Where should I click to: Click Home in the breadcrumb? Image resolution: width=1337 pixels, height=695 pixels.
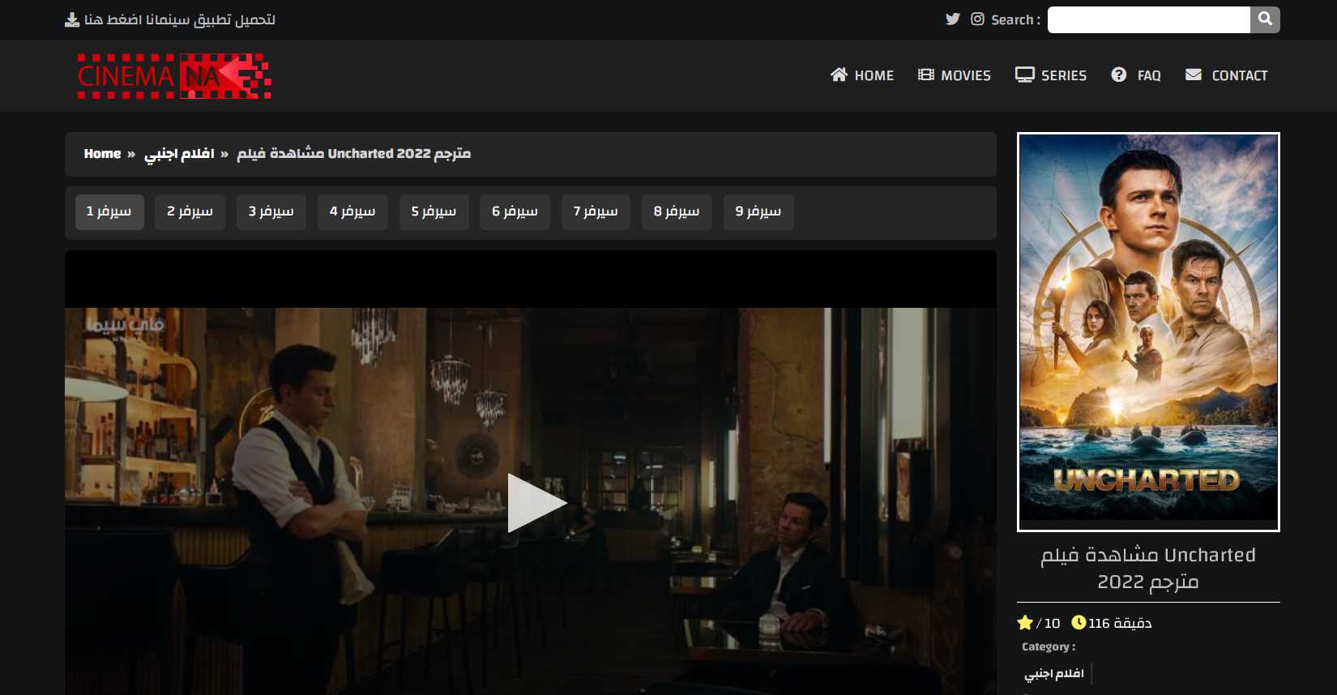tap(102, 154)
